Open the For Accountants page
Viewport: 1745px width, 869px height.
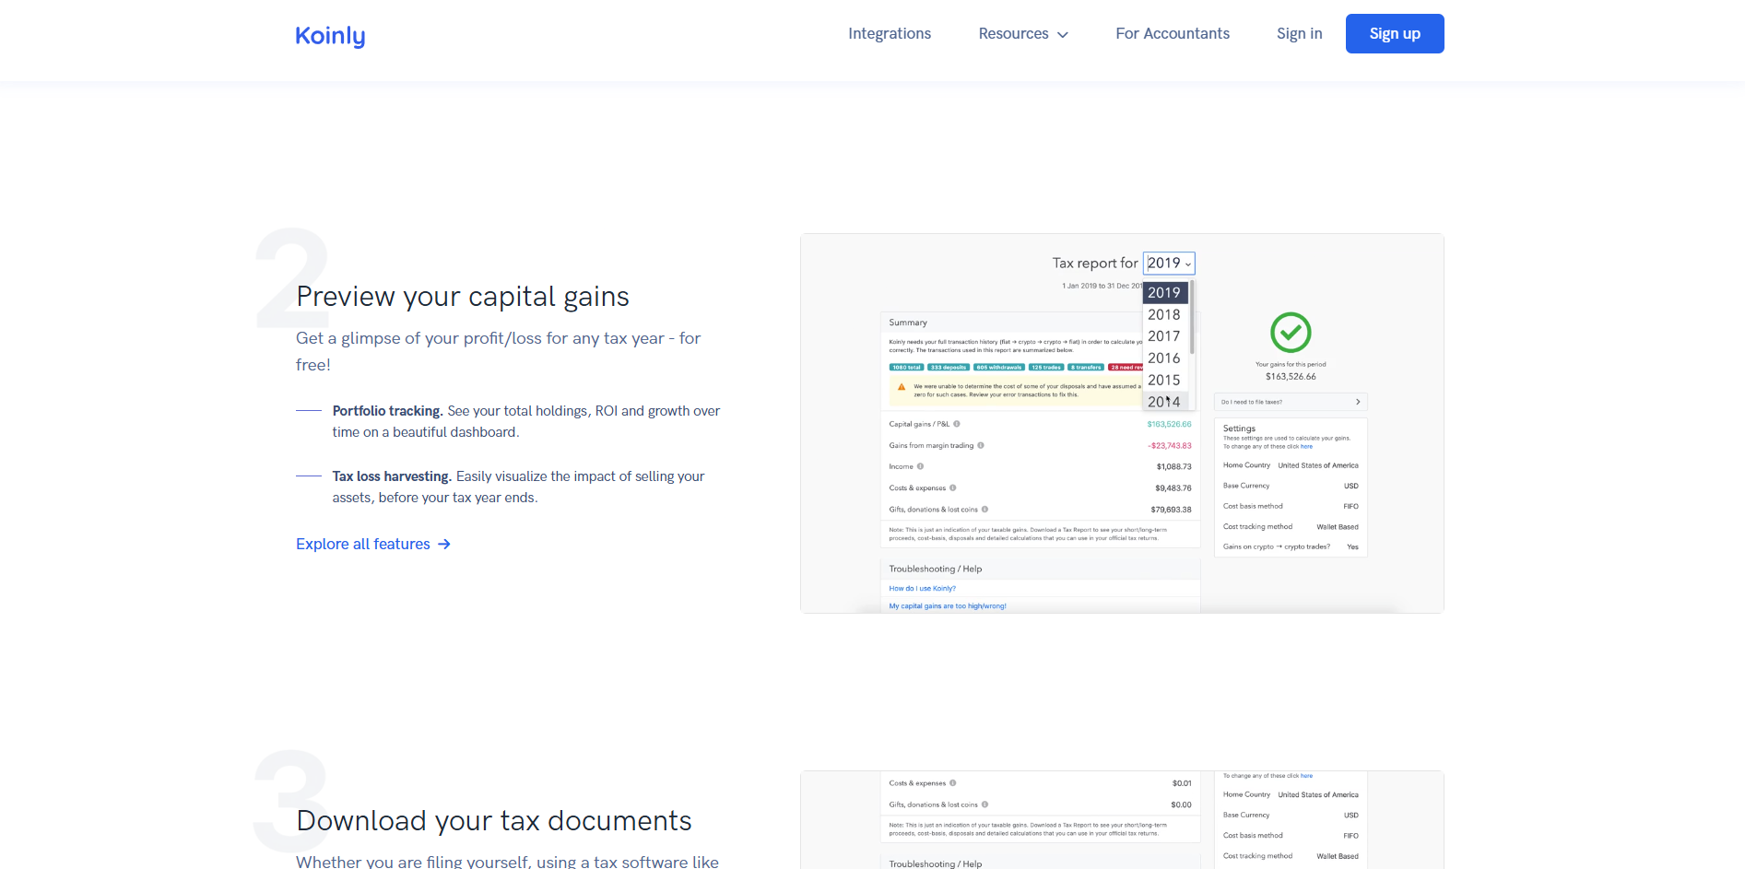(x=1173, y=34)
